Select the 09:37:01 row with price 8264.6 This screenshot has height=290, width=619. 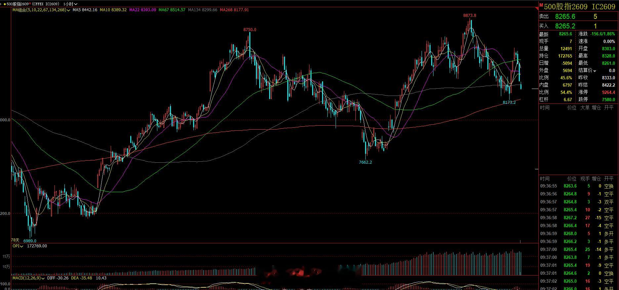point(577,273)
